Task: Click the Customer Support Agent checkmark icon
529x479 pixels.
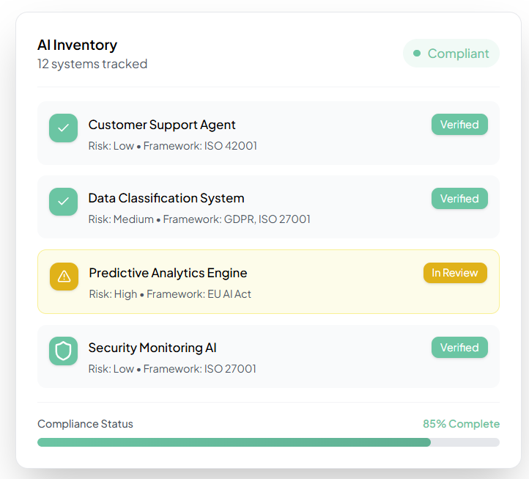Action: click(64, 128)
